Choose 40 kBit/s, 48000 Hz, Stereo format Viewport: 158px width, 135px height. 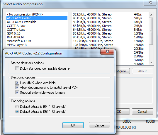click(x=111, y=18)
